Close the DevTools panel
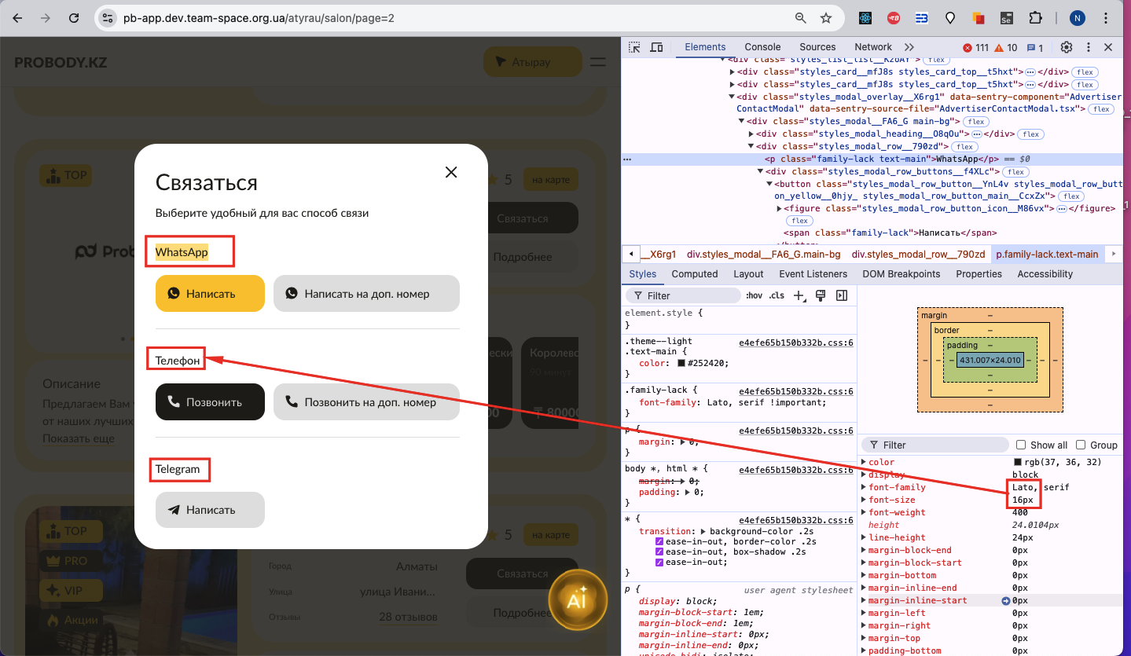The height and width of the screenshot is (656, 1131). [1108, 47]
